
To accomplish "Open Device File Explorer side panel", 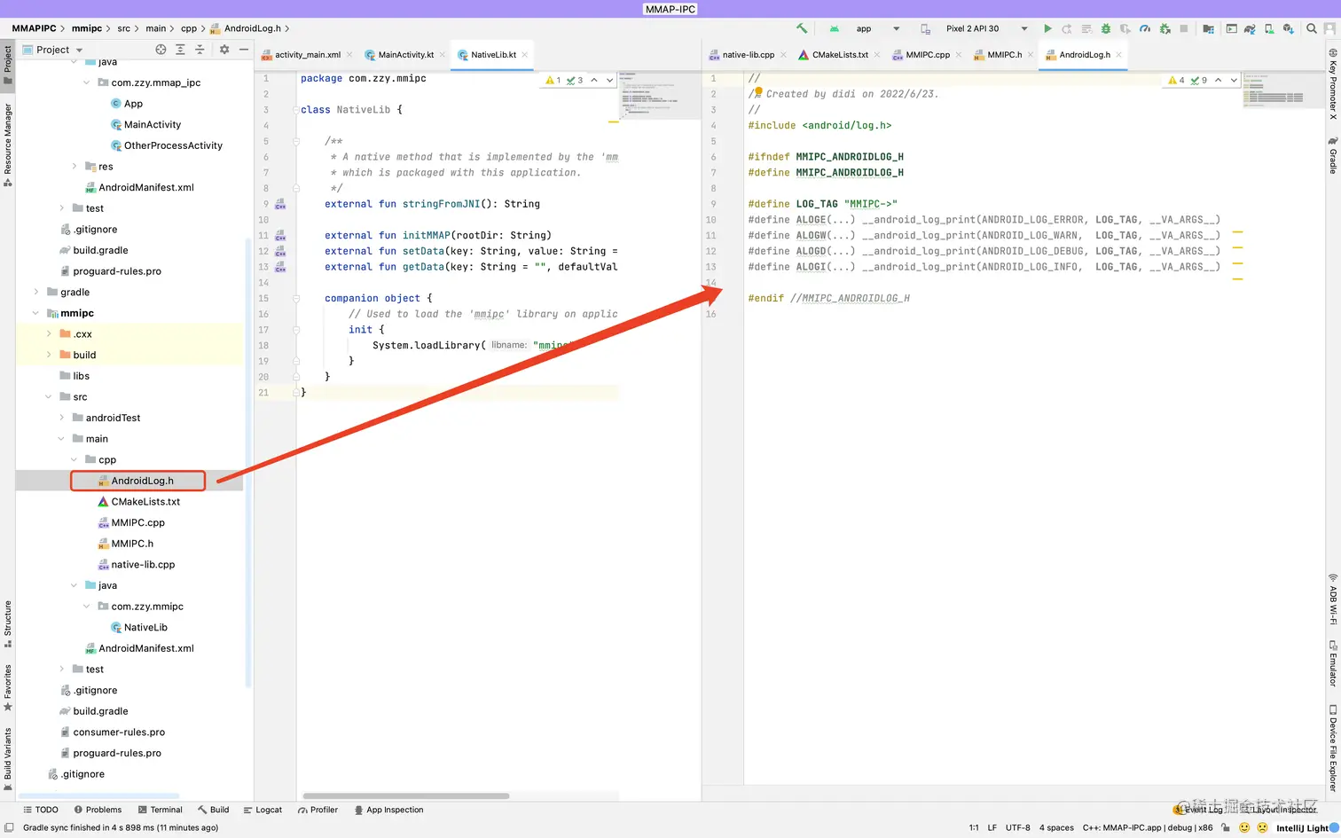I will click(x=1332, y=748).
